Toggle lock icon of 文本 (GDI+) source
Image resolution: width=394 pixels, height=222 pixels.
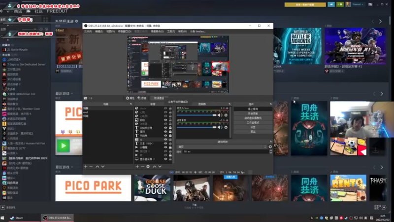click(170, 143)
